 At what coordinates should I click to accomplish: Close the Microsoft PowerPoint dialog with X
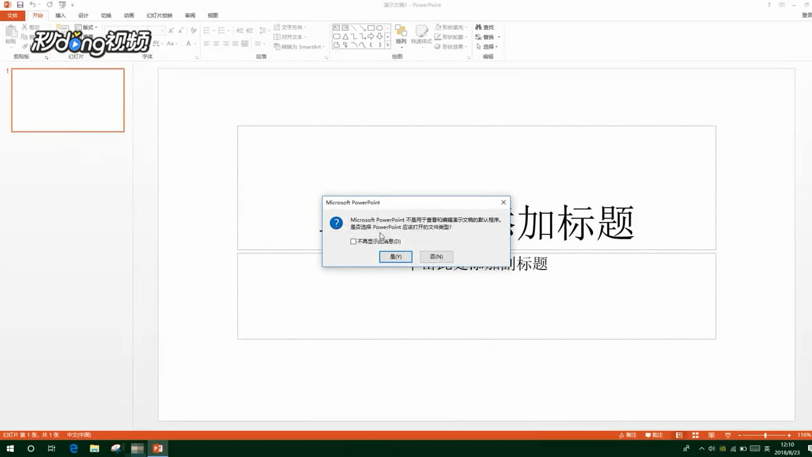click(x=504, y=202)
